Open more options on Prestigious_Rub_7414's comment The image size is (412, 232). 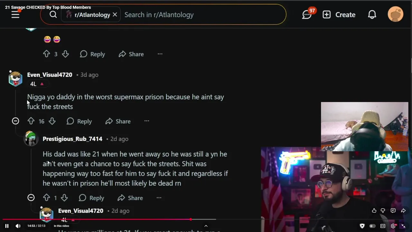point(159,198)
